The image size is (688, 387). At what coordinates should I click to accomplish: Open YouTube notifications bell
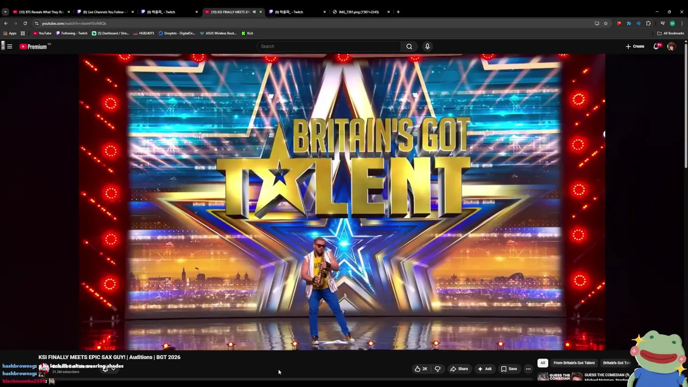(656, 46)
